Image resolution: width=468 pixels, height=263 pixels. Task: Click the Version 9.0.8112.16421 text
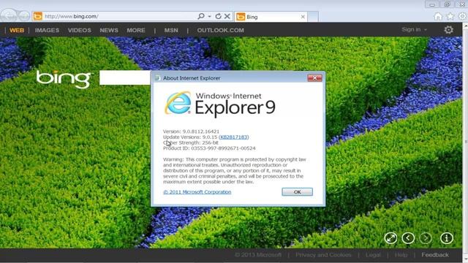click(x=191, y=131)
